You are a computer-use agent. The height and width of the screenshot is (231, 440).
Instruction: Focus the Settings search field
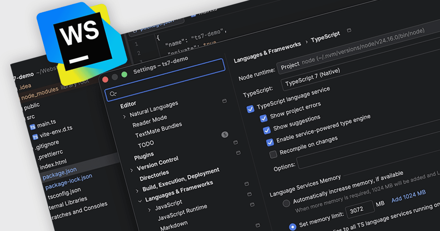coord(165,81)
